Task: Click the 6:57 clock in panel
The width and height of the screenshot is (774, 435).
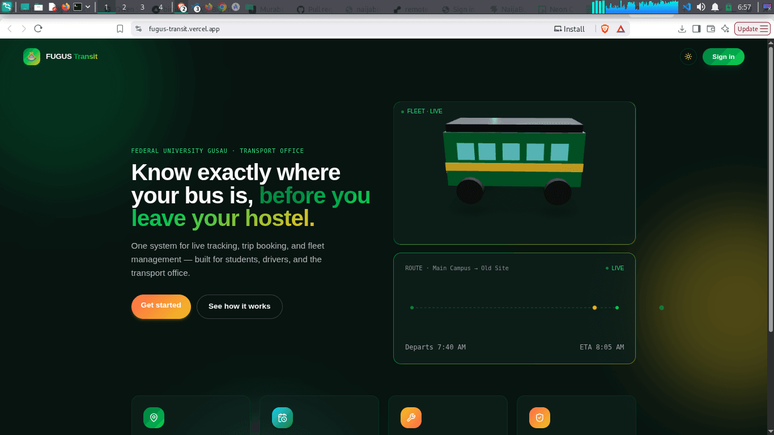Action: 745,7
